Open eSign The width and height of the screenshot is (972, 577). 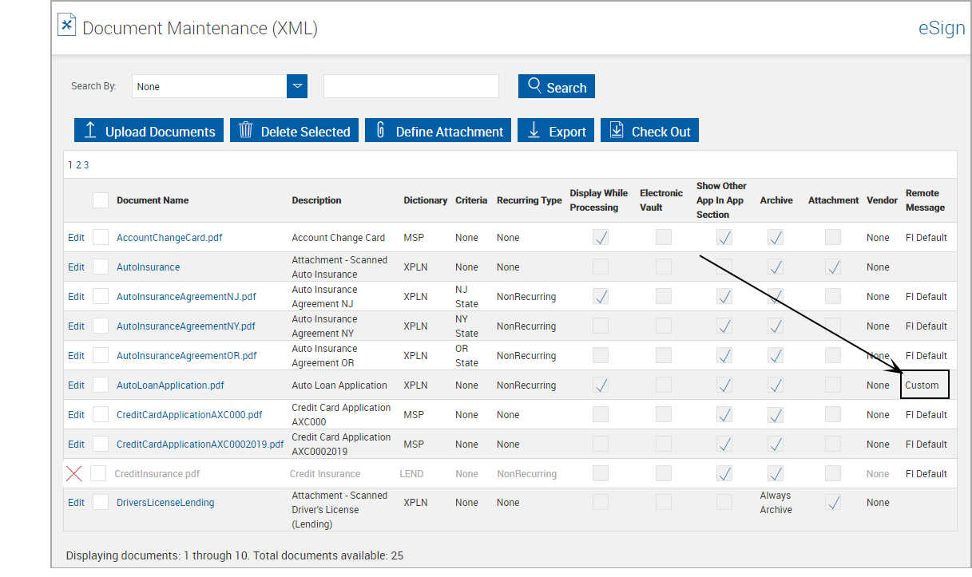pos(941,28)
